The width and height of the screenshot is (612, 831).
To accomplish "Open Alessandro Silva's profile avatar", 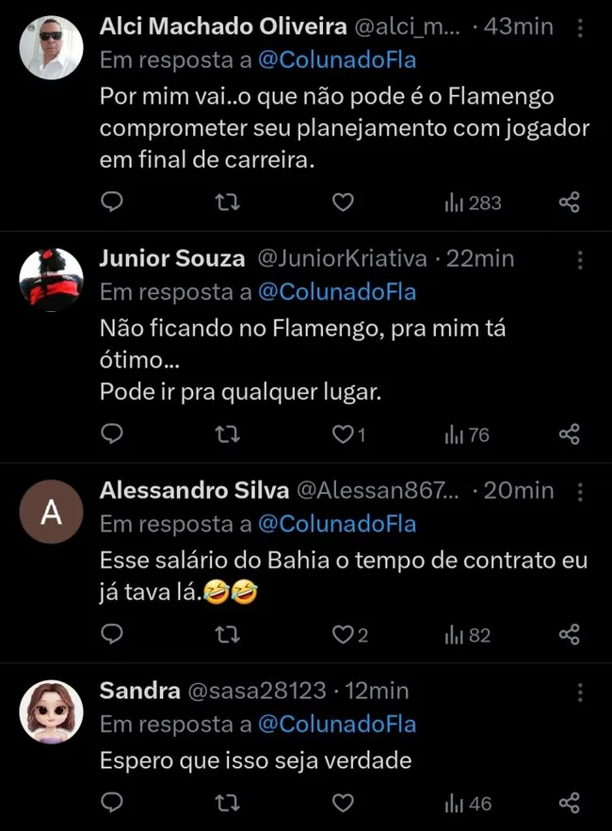I will 51,511.
